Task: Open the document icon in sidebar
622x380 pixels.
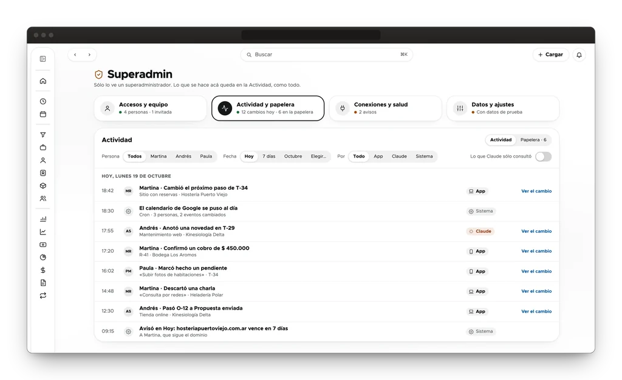Action: coord(43,282)
